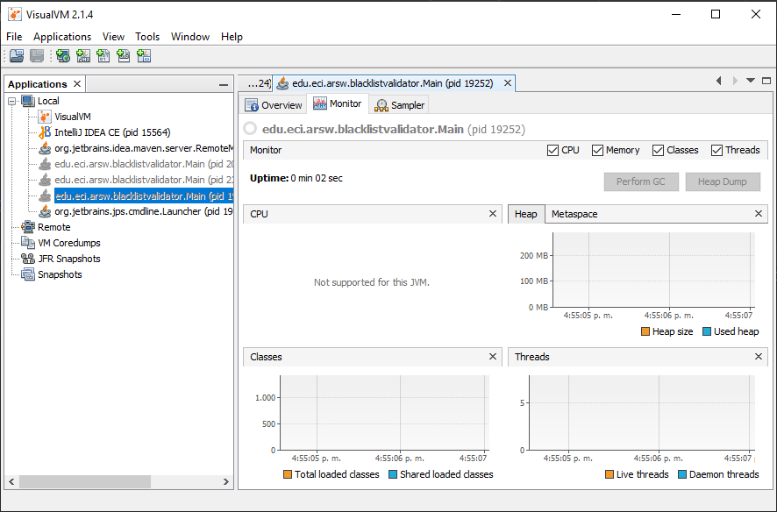
Task: Uncheck the Memory checkbox
Action: [597, 150]
